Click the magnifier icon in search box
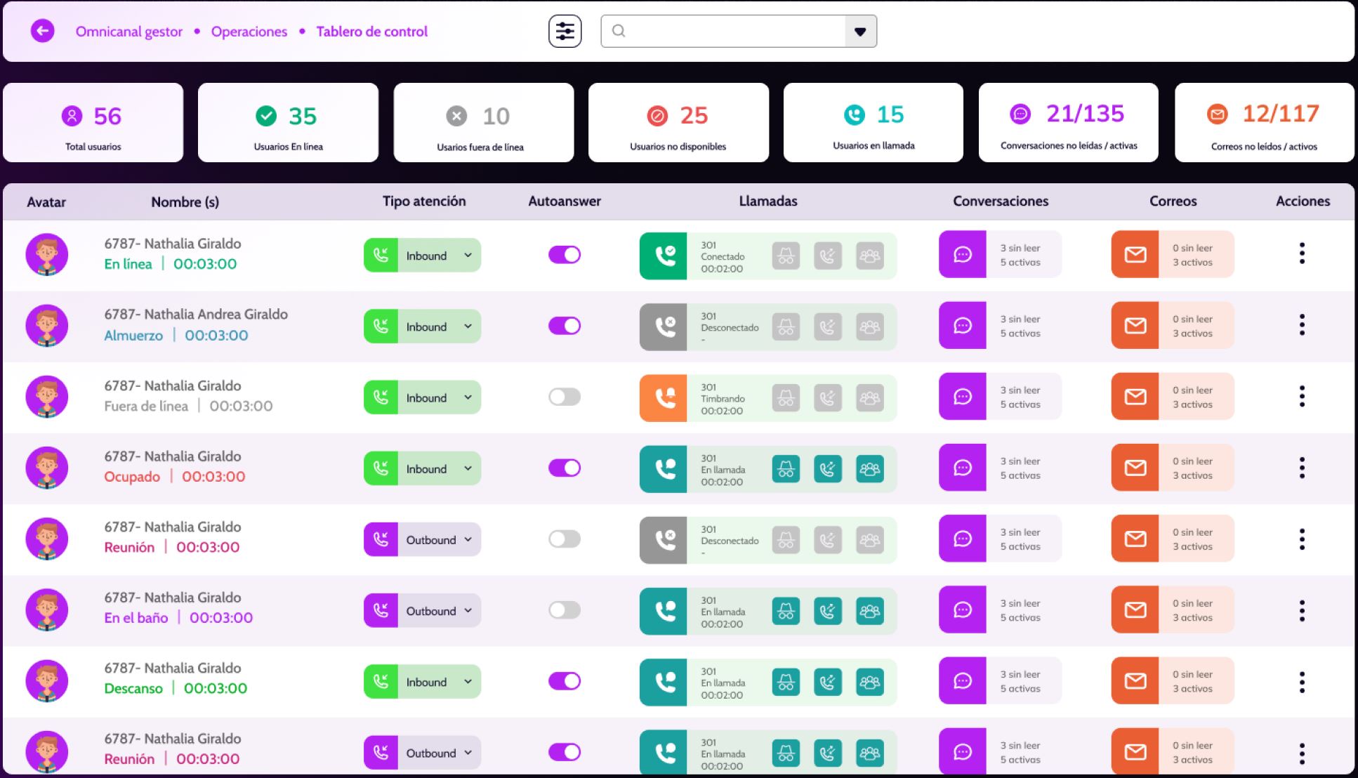1358x778 pixels. 619,31
